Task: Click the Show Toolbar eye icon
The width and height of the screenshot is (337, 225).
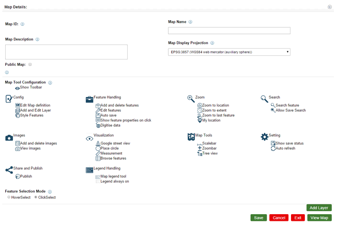Action: point(18,88)
